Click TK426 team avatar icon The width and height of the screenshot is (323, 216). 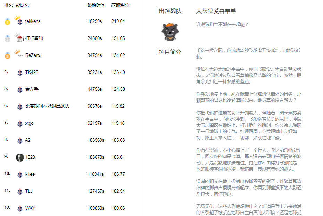20,72
